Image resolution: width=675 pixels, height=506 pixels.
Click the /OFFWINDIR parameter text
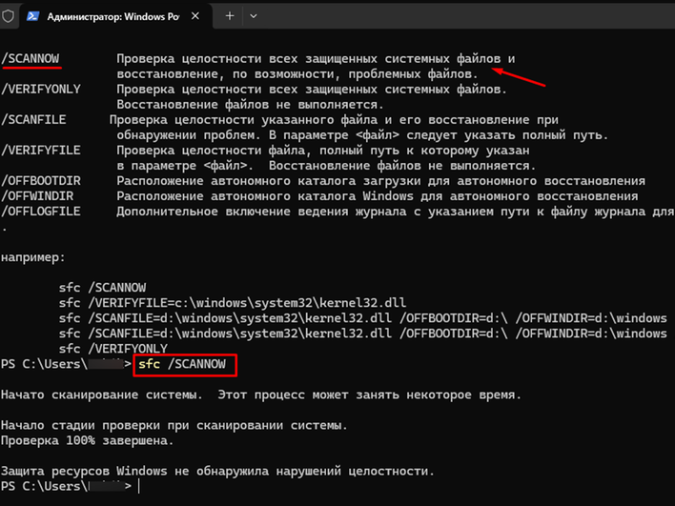coord(37,196)
